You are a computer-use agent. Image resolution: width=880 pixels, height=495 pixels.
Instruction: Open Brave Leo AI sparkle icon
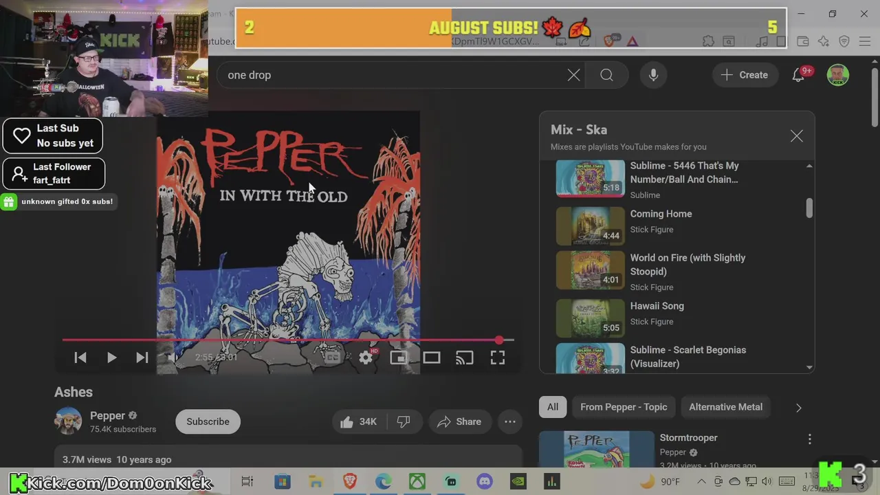tap(824, 41)
